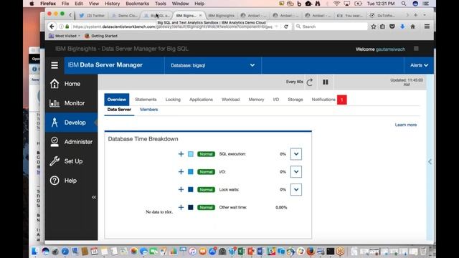Open the SQL execution row dropdown arrow
This screenshot has height=258, width=459.
(296, 154)
